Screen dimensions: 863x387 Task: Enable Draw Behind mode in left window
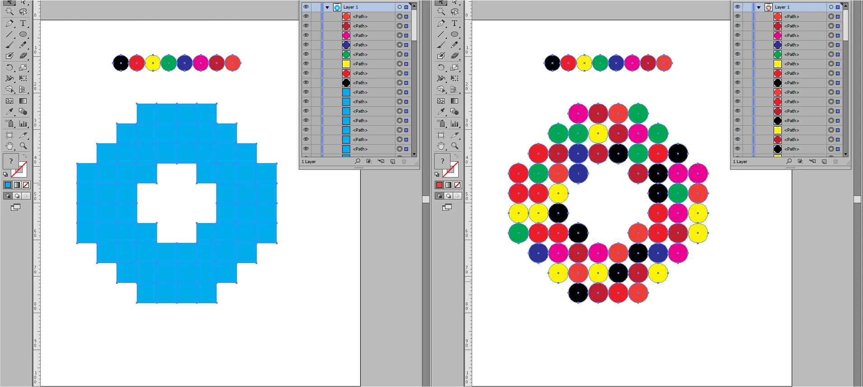tap(17, 196)
